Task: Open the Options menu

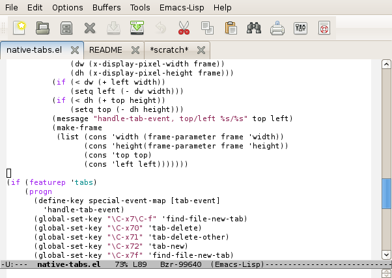Action: click(68, 8)
